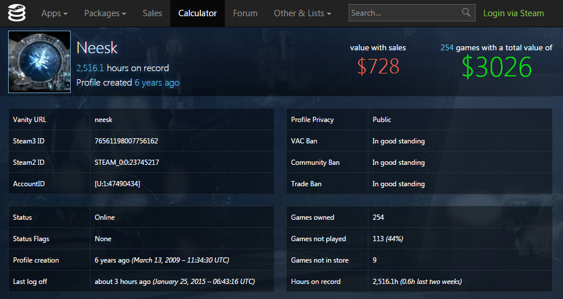
Task: Go to the Sales page
Action: pyautogui.click(x=152, y=13)
